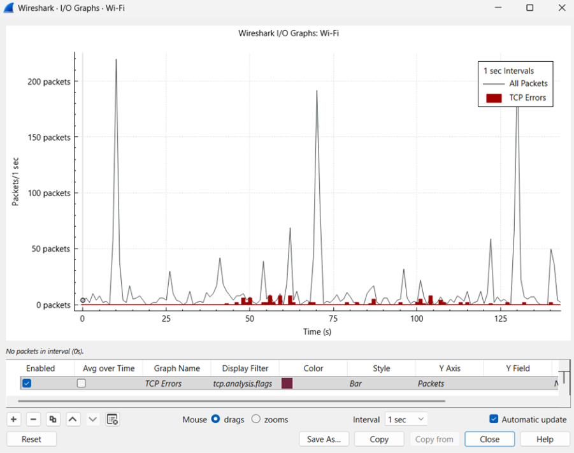The image size is (574, 453).
Task: Move selected graph down
Action: coord(92,419)
